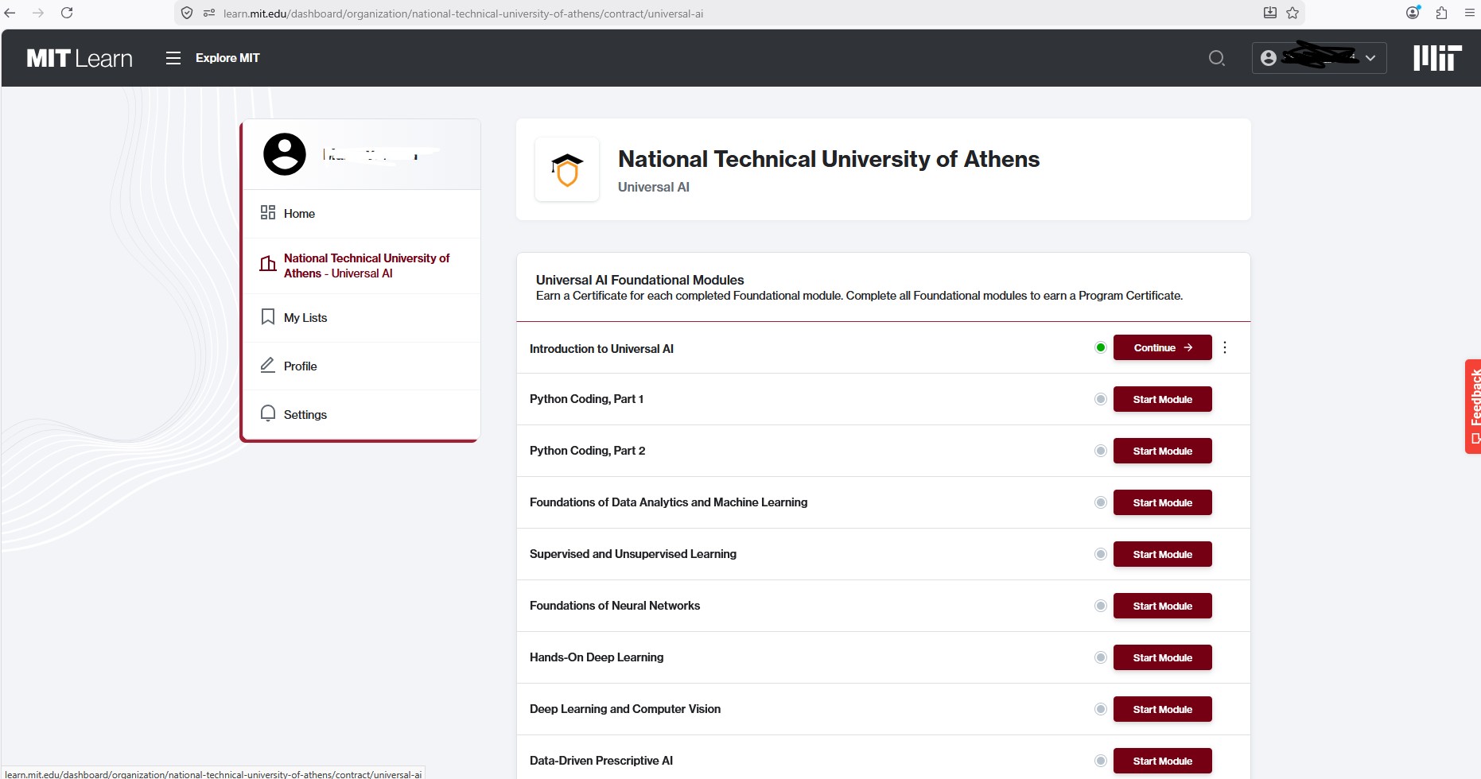
Task: Click the MIT institute logo at top right
Action: point(1436,58)
